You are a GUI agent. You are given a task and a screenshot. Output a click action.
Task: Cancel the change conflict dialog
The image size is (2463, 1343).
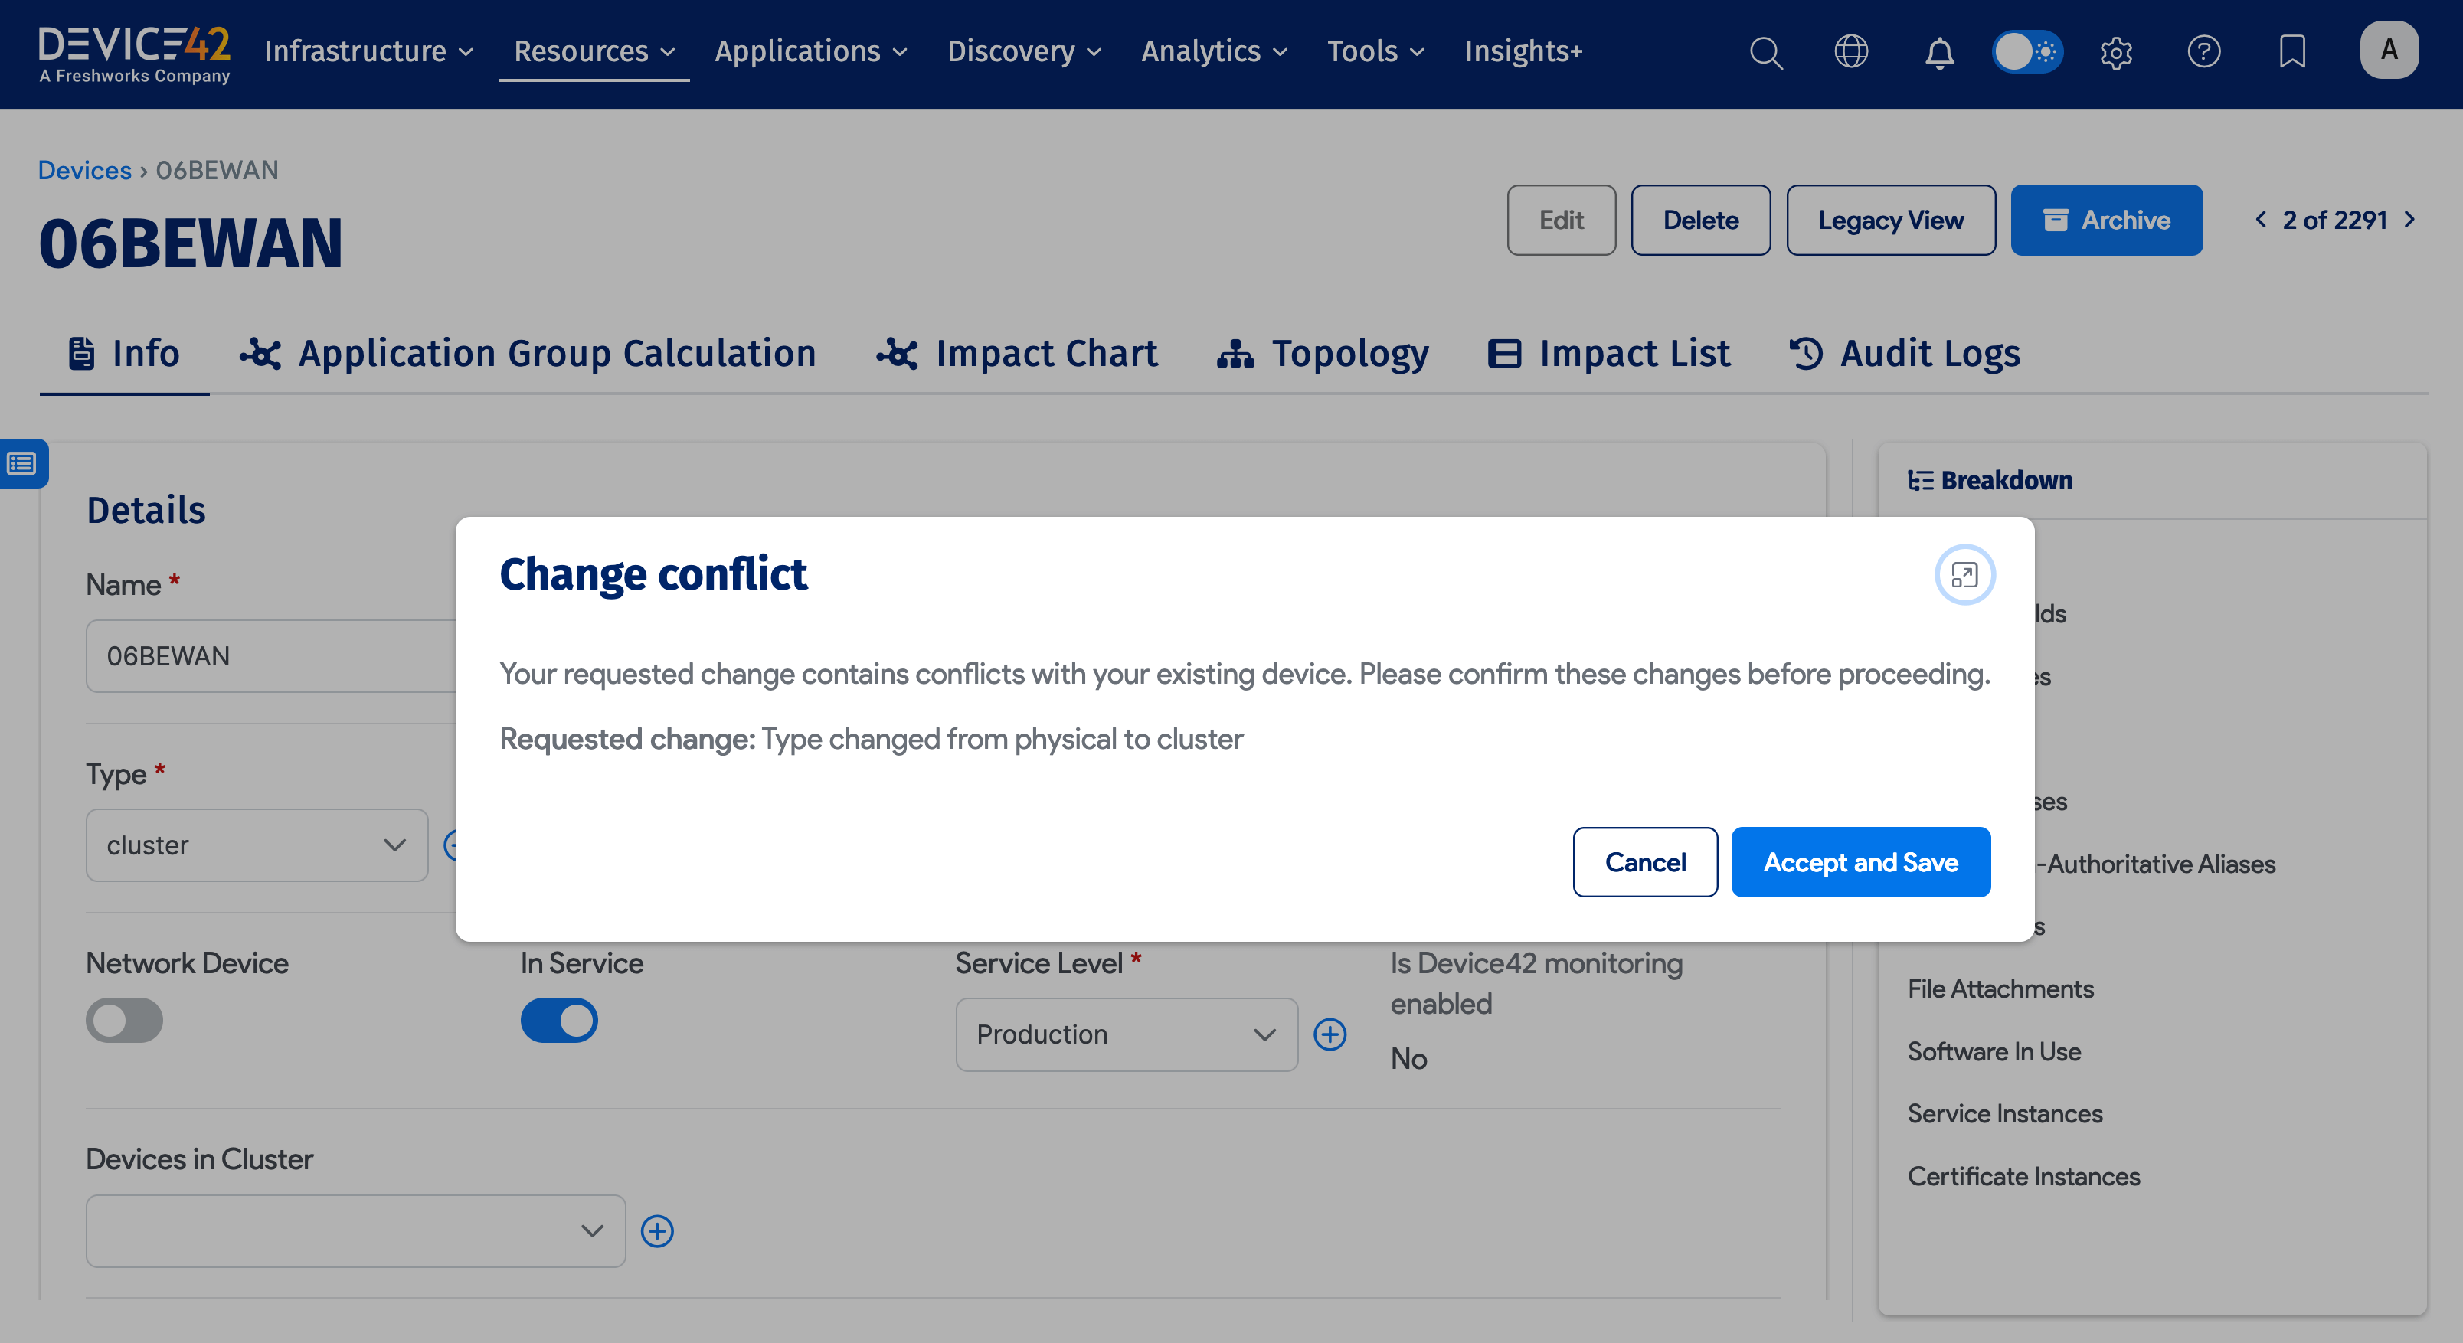[1644, 862]
